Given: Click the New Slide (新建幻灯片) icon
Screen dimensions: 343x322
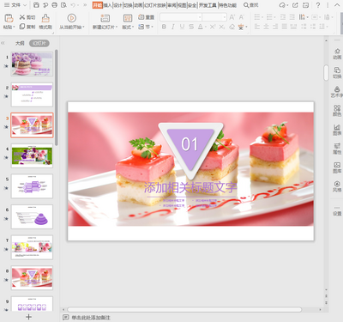Looking at the screenshot, I should [105, 18].
